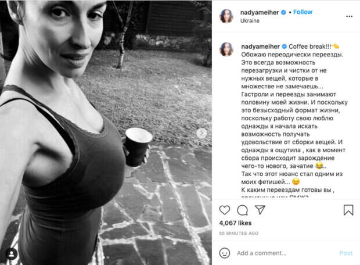
Task: Show tagged people icon on photo
Action: coord(12,254)
